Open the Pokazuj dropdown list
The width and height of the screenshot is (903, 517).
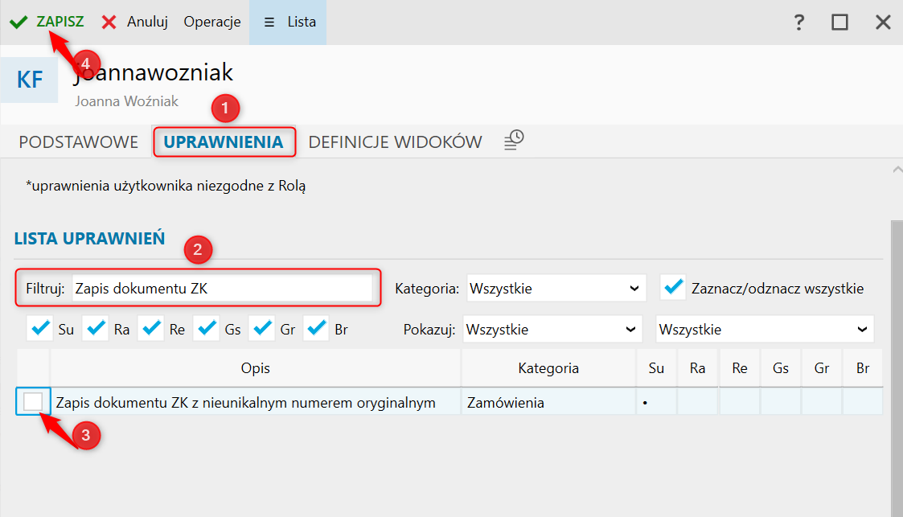click(552, 330)
